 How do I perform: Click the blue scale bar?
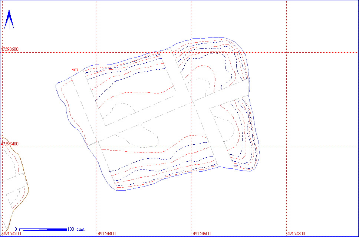[x=43, y=230]
